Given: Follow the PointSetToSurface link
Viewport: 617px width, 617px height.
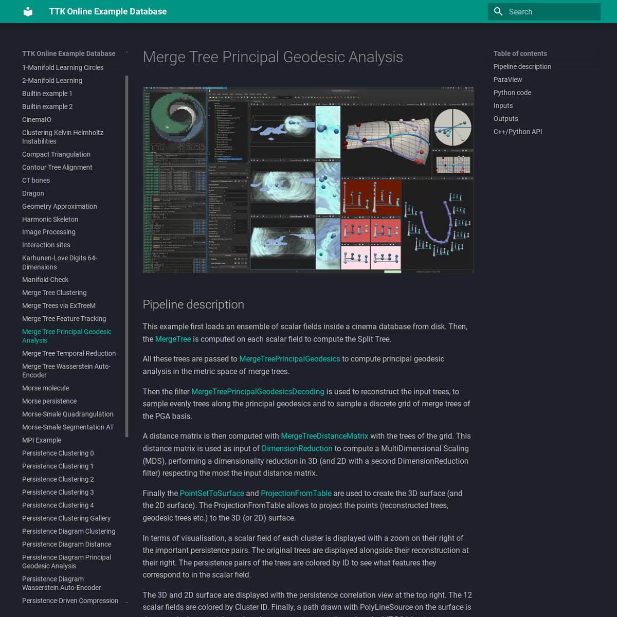Looking at the screenshot, I should click(x=212, y=493).
